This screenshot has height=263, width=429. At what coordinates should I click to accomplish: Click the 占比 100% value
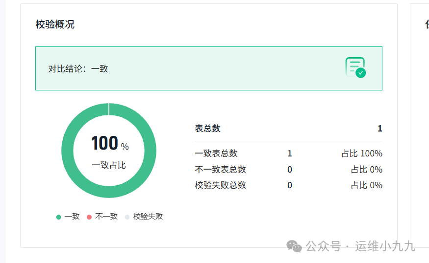point(361,153)
